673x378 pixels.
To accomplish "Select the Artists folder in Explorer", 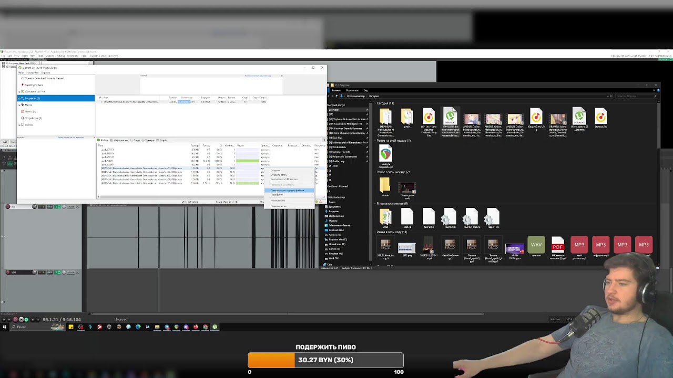I will [x=385, y=185].
